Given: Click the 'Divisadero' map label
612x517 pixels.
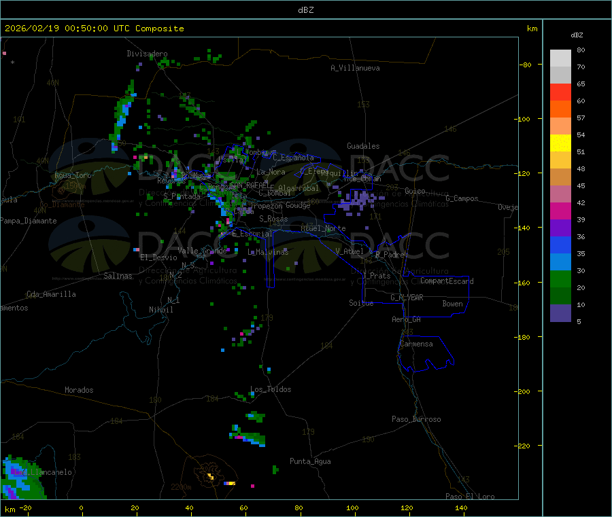Looking at the screenshot, I should coord(147,54).
